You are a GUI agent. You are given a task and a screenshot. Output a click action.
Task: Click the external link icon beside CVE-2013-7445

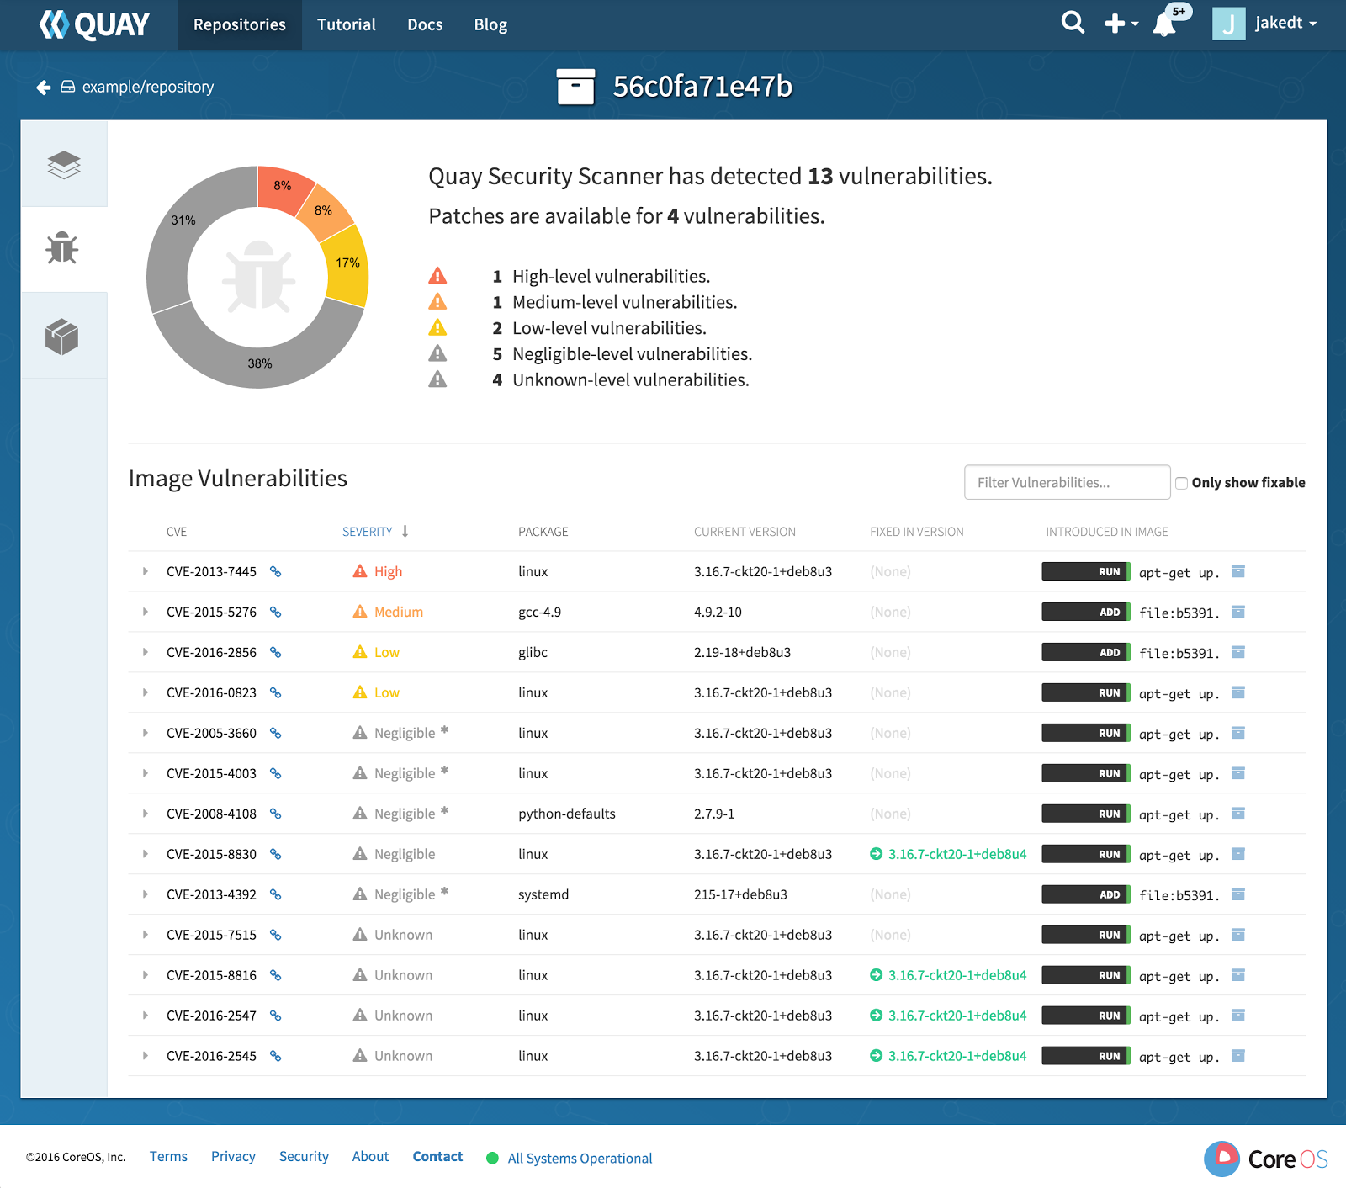275,571
